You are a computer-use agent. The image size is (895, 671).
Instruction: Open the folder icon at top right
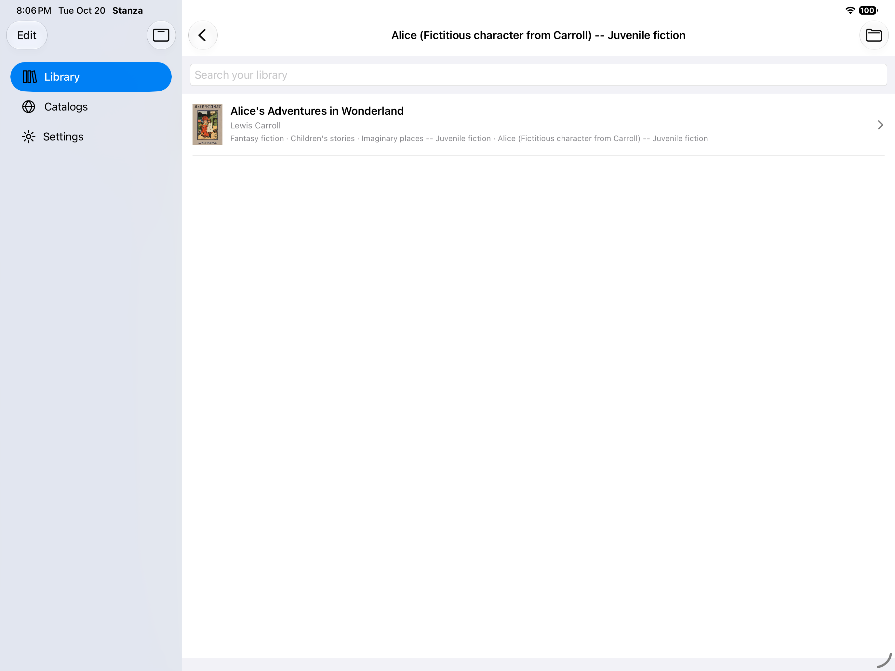(874, 35)
